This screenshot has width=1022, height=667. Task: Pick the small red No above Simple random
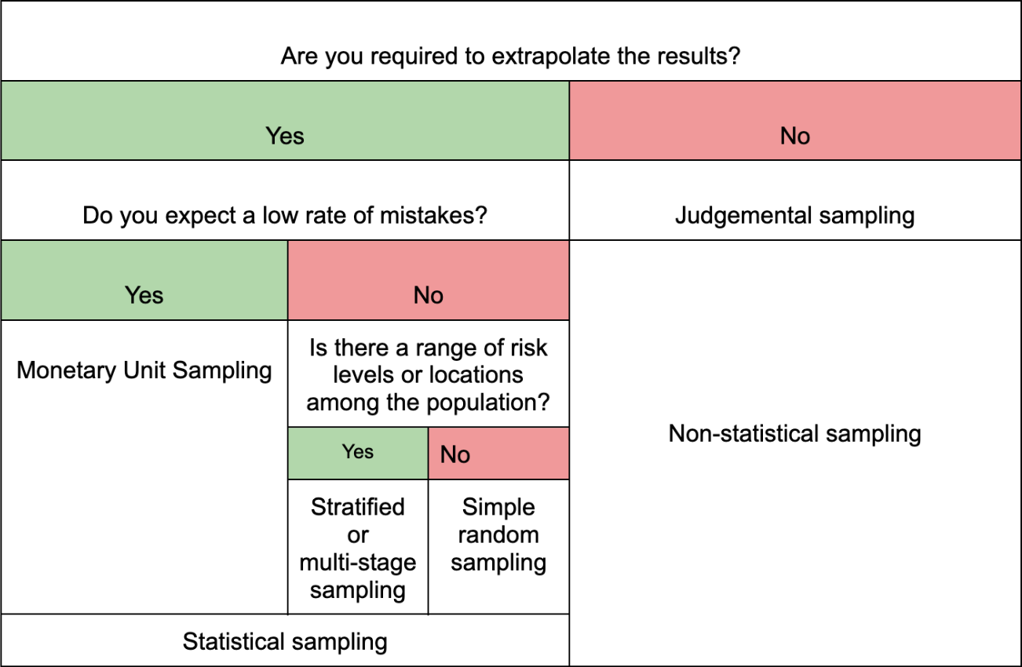[x=455, y=454]
